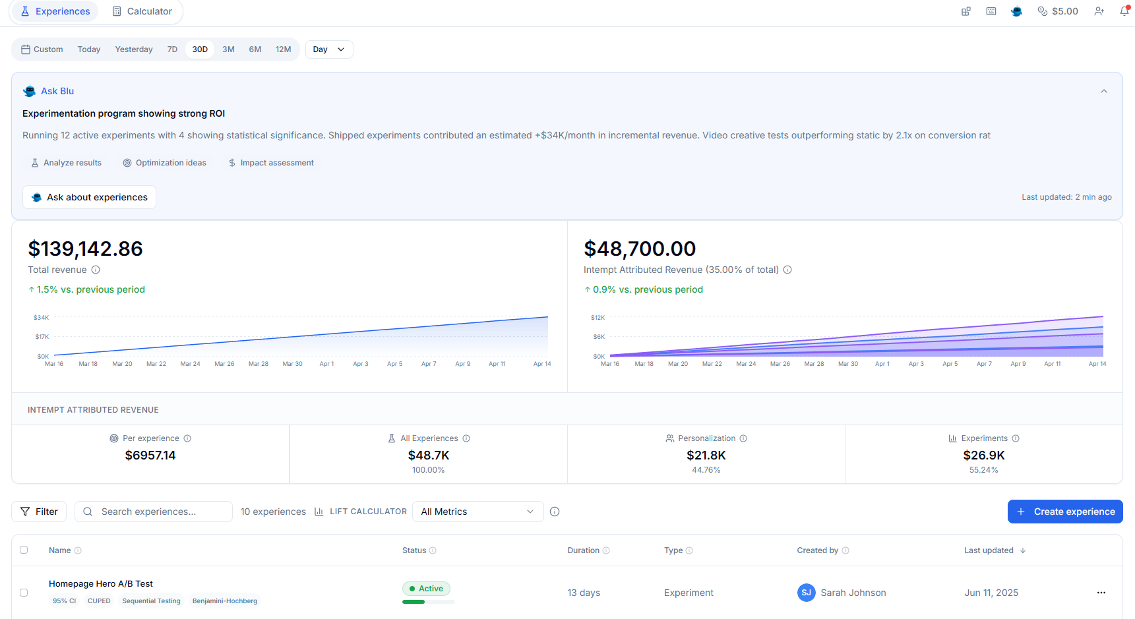Select all experiences via header checkbox

tap(24, 549)
